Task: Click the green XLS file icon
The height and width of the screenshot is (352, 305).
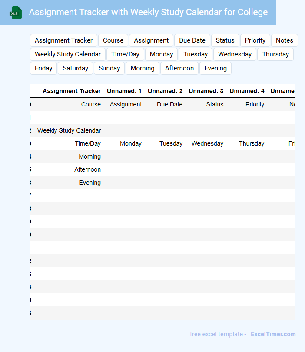Action: (16, 13)
